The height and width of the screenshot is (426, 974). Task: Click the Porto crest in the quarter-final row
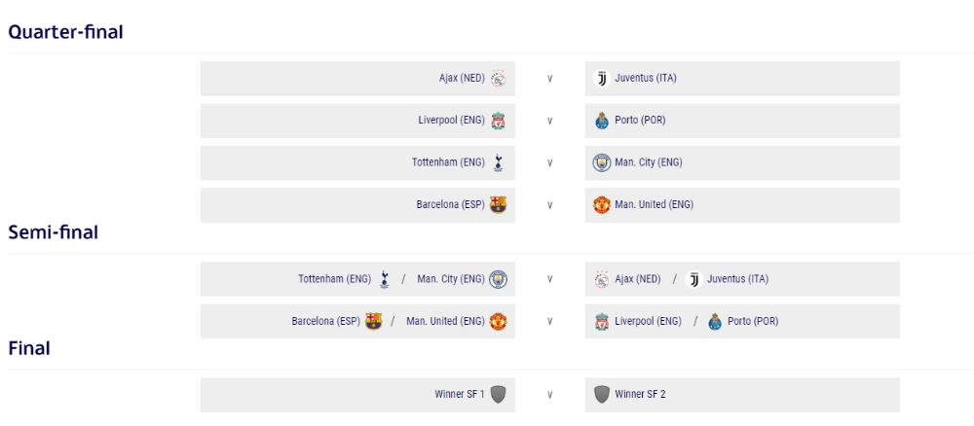click(601, 121)
